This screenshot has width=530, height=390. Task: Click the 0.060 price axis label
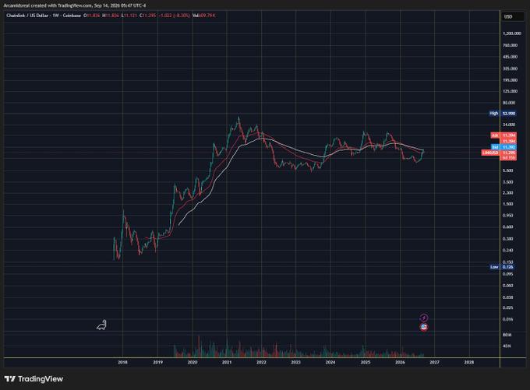[x=508, y=286]
